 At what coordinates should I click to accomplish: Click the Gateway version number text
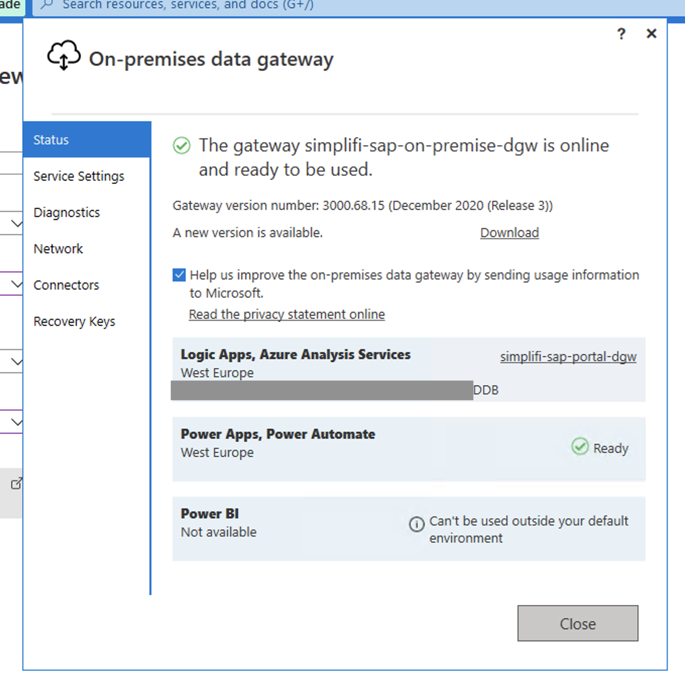pyautogui.click(x=363, y=206)
